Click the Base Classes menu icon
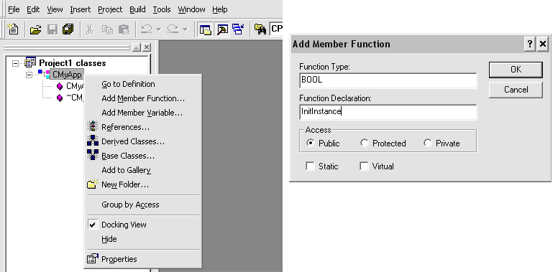This screenshot has width=558, height=277. click(93, 155)
